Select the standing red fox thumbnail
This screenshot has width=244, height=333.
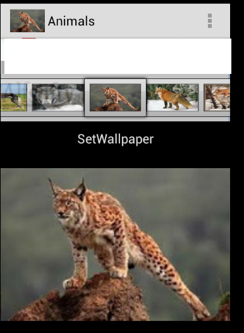[x=173, y=97]
